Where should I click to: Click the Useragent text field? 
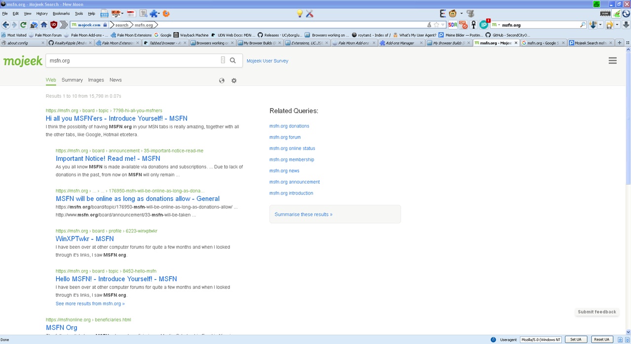[x=541, y=340]
